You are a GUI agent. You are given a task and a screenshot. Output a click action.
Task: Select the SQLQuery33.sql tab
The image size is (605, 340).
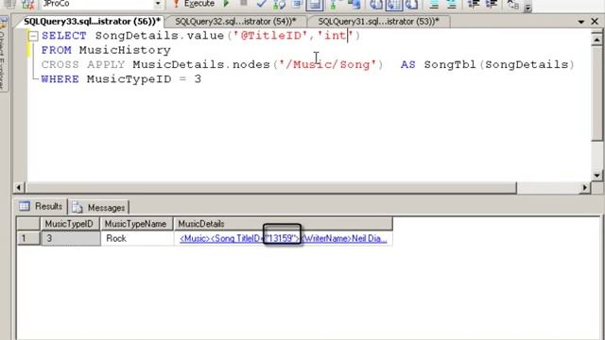tap(92, 22)
